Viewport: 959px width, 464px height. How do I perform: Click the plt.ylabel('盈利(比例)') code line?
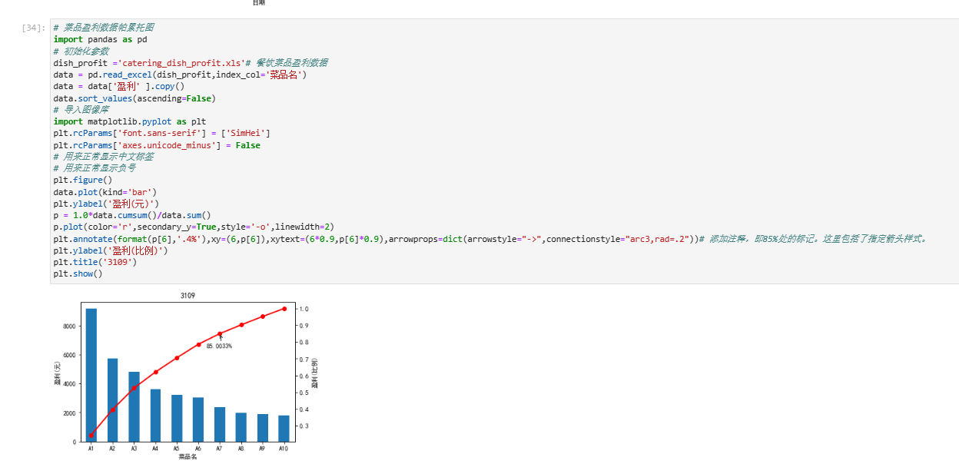111,251
